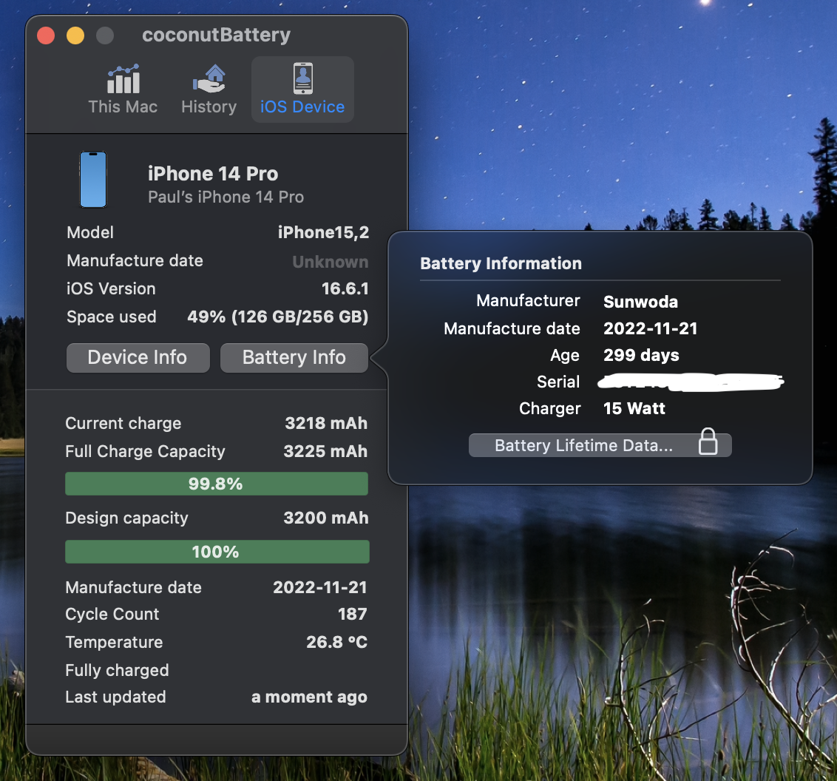Click the Unknown manufacture date value
This screenshot has height=781, width=837.
coord(330,261)
